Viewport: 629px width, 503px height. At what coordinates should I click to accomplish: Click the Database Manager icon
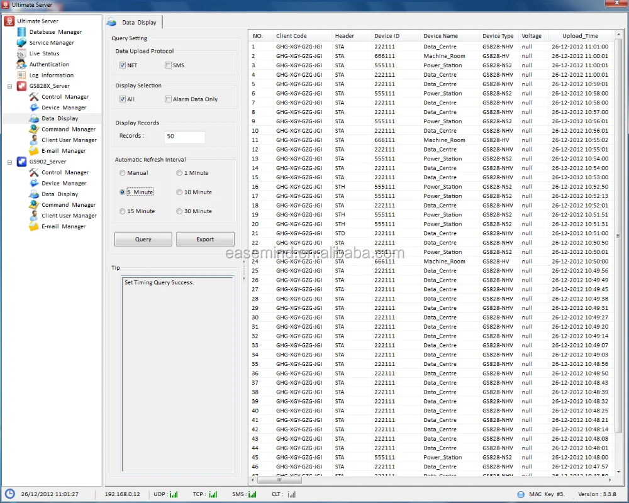click(x=22, y=32)
